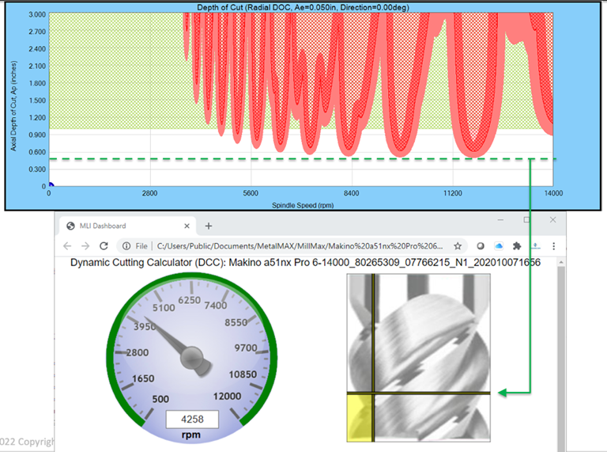
Task: Click the 8550 label on gauge
Action: pos(236,322)
